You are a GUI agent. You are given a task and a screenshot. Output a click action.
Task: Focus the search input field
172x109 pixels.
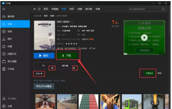point(145,9)
